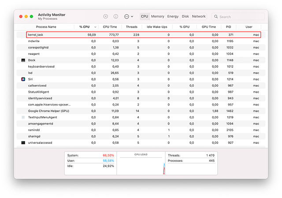Click the TextInputMenuAgent process icon

coord(23,117)
